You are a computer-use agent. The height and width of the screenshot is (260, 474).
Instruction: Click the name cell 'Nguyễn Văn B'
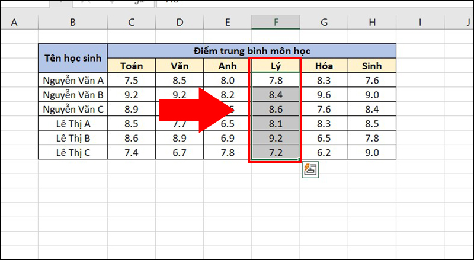pyautogui.click(x=73, y=94)
